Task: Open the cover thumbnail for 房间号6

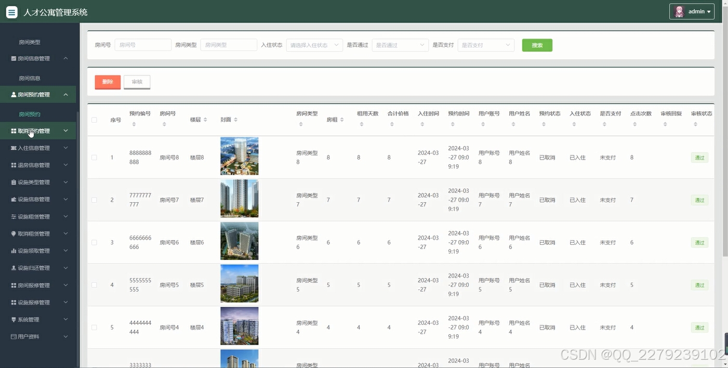Action: point(239,241)
